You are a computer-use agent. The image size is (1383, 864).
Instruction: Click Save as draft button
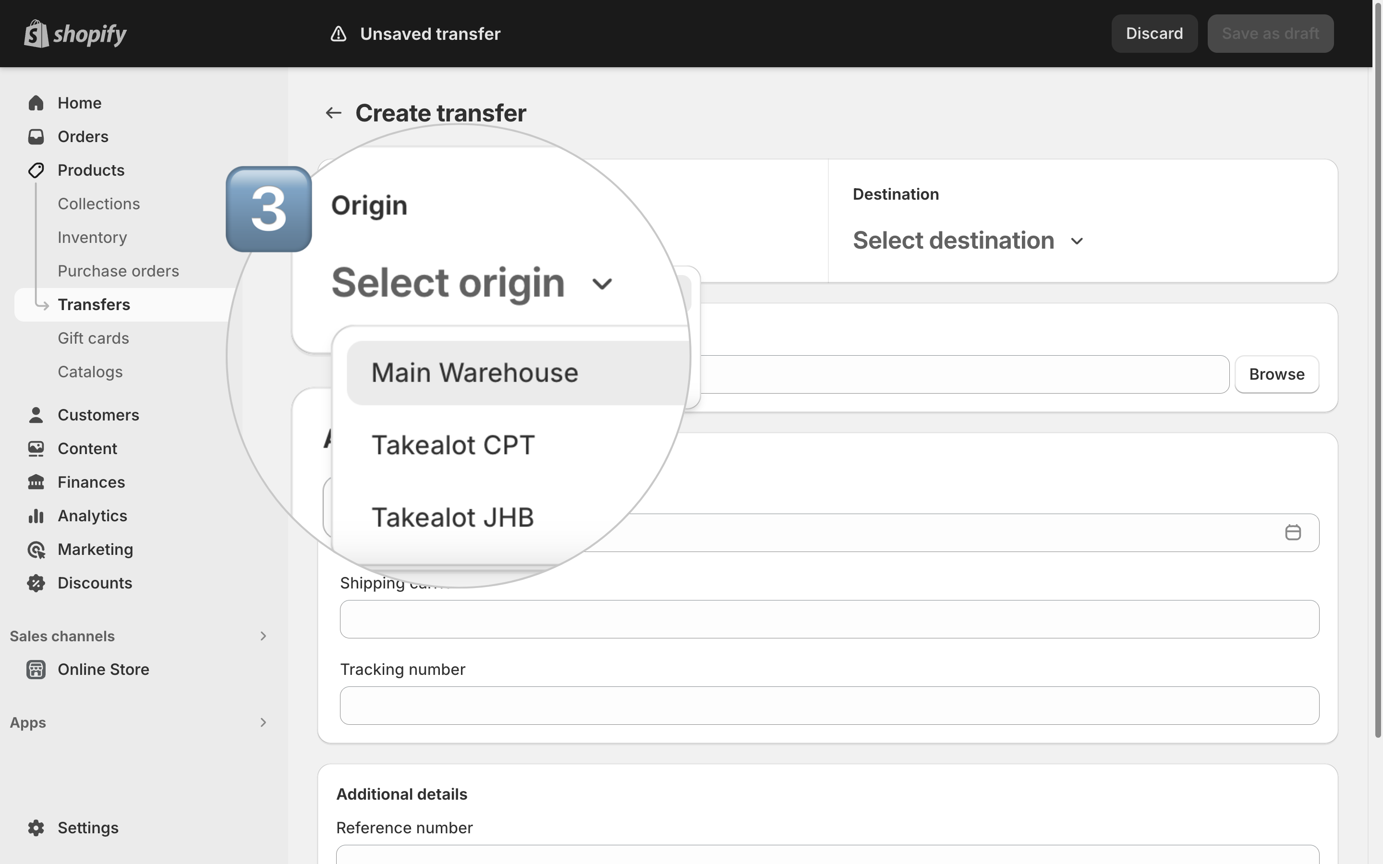pyautogui.click(x=1270, y=34)
